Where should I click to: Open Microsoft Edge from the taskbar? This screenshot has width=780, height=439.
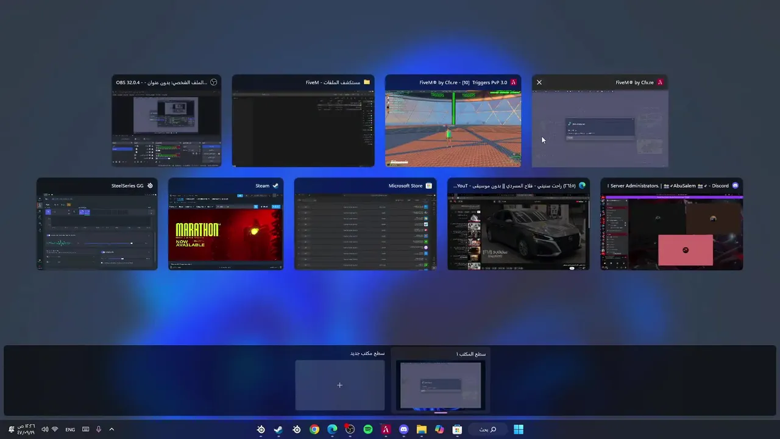(x=332, y=429)
